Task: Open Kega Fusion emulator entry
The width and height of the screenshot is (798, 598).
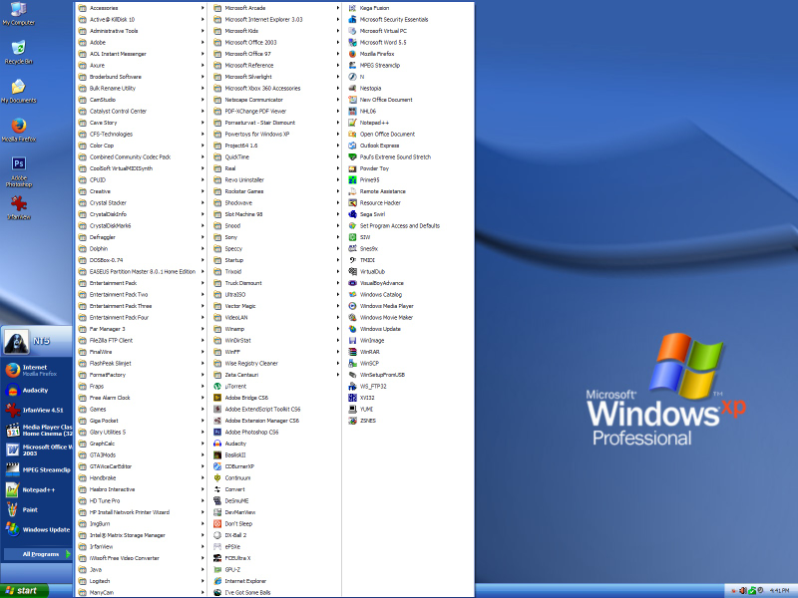Action: (x=374, y=8)
